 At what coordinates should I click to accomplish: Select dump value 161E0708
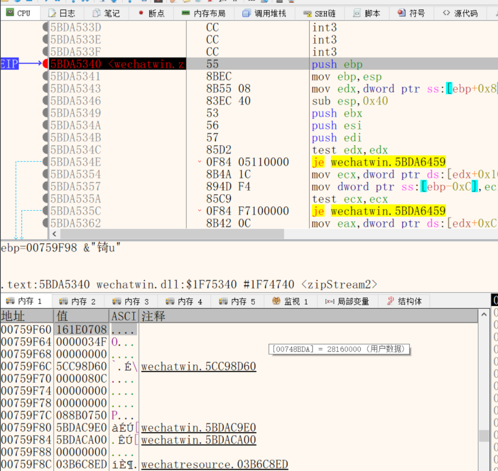[81, 329]
